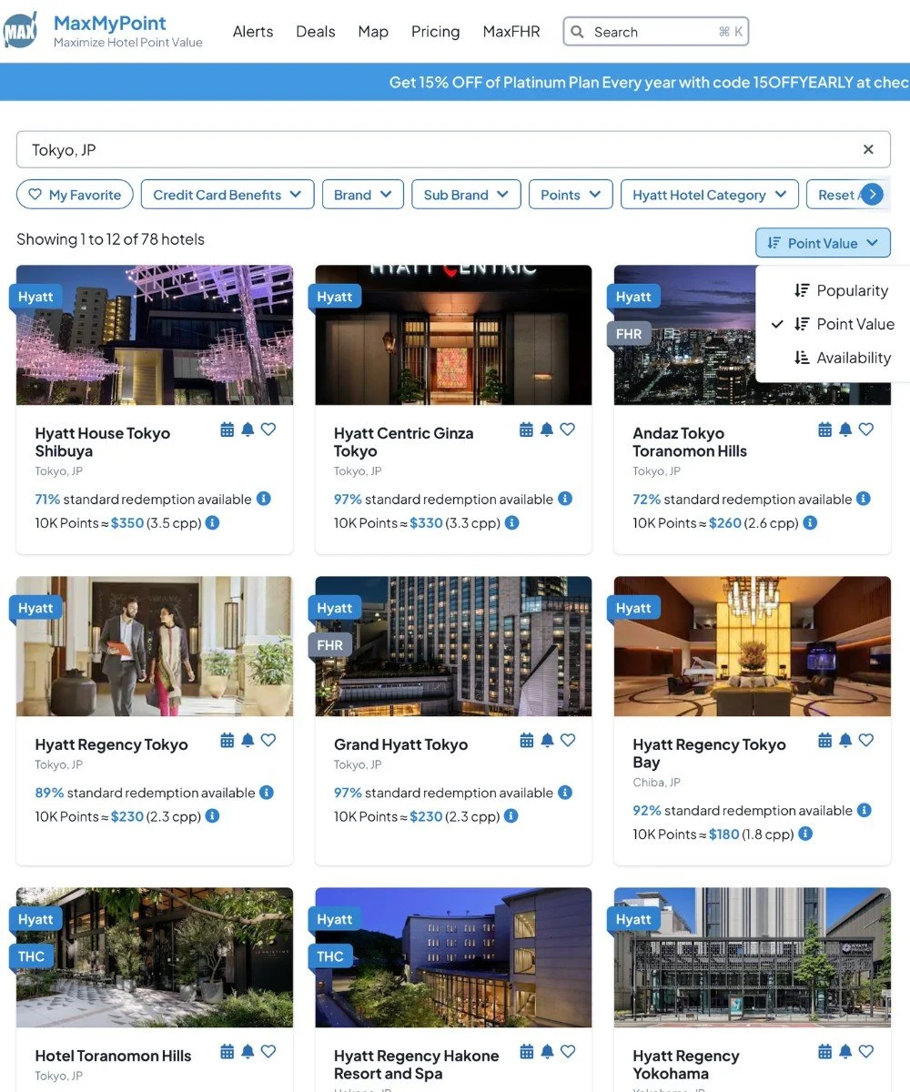Expand Credit Card Benefits filter

tap(227, 195)
